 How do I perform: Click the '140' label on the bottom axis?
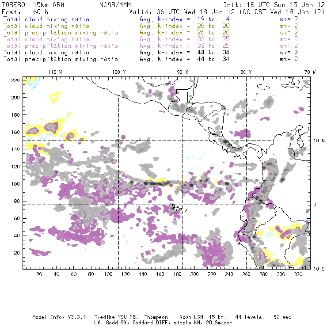[143, 274]
